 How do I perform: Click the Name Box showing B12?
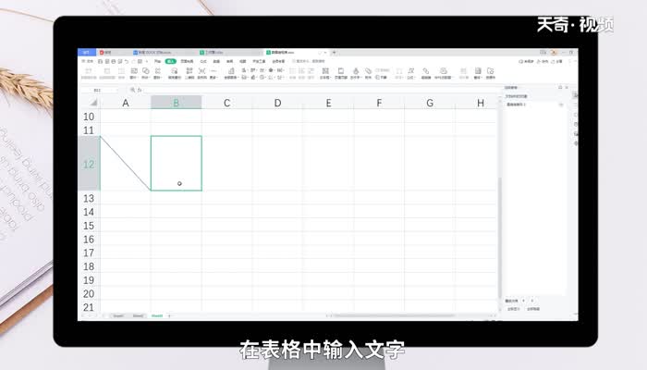tap(98, 90)
